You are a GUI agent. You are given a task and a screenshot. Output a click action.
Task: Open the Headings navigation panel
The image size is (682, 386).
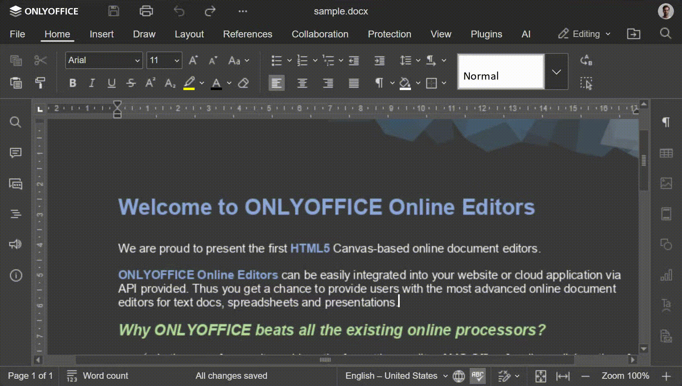click(x=15, y=214)
